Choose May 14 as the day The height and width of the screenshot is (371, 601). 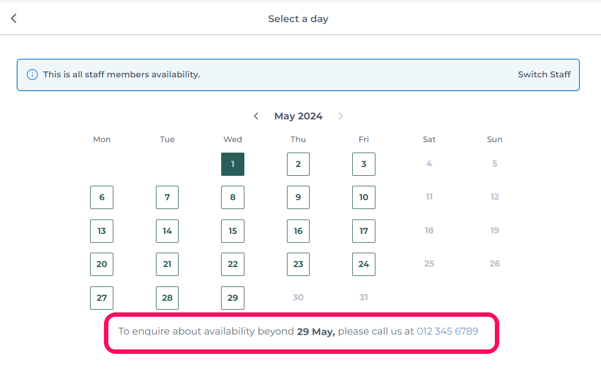click(167, 231)
